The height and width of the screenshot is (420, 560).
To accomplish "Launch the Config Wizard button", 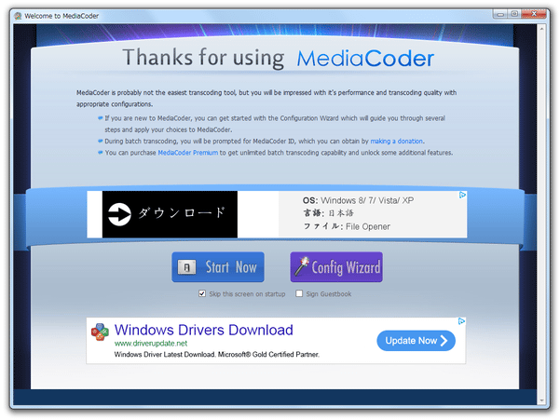I will pyautogui.click(x=336, y=267).
